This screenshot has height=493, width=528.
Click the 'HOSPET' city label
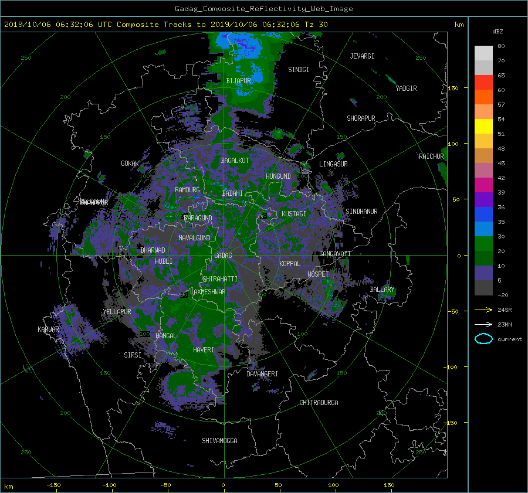click(318, 274)
